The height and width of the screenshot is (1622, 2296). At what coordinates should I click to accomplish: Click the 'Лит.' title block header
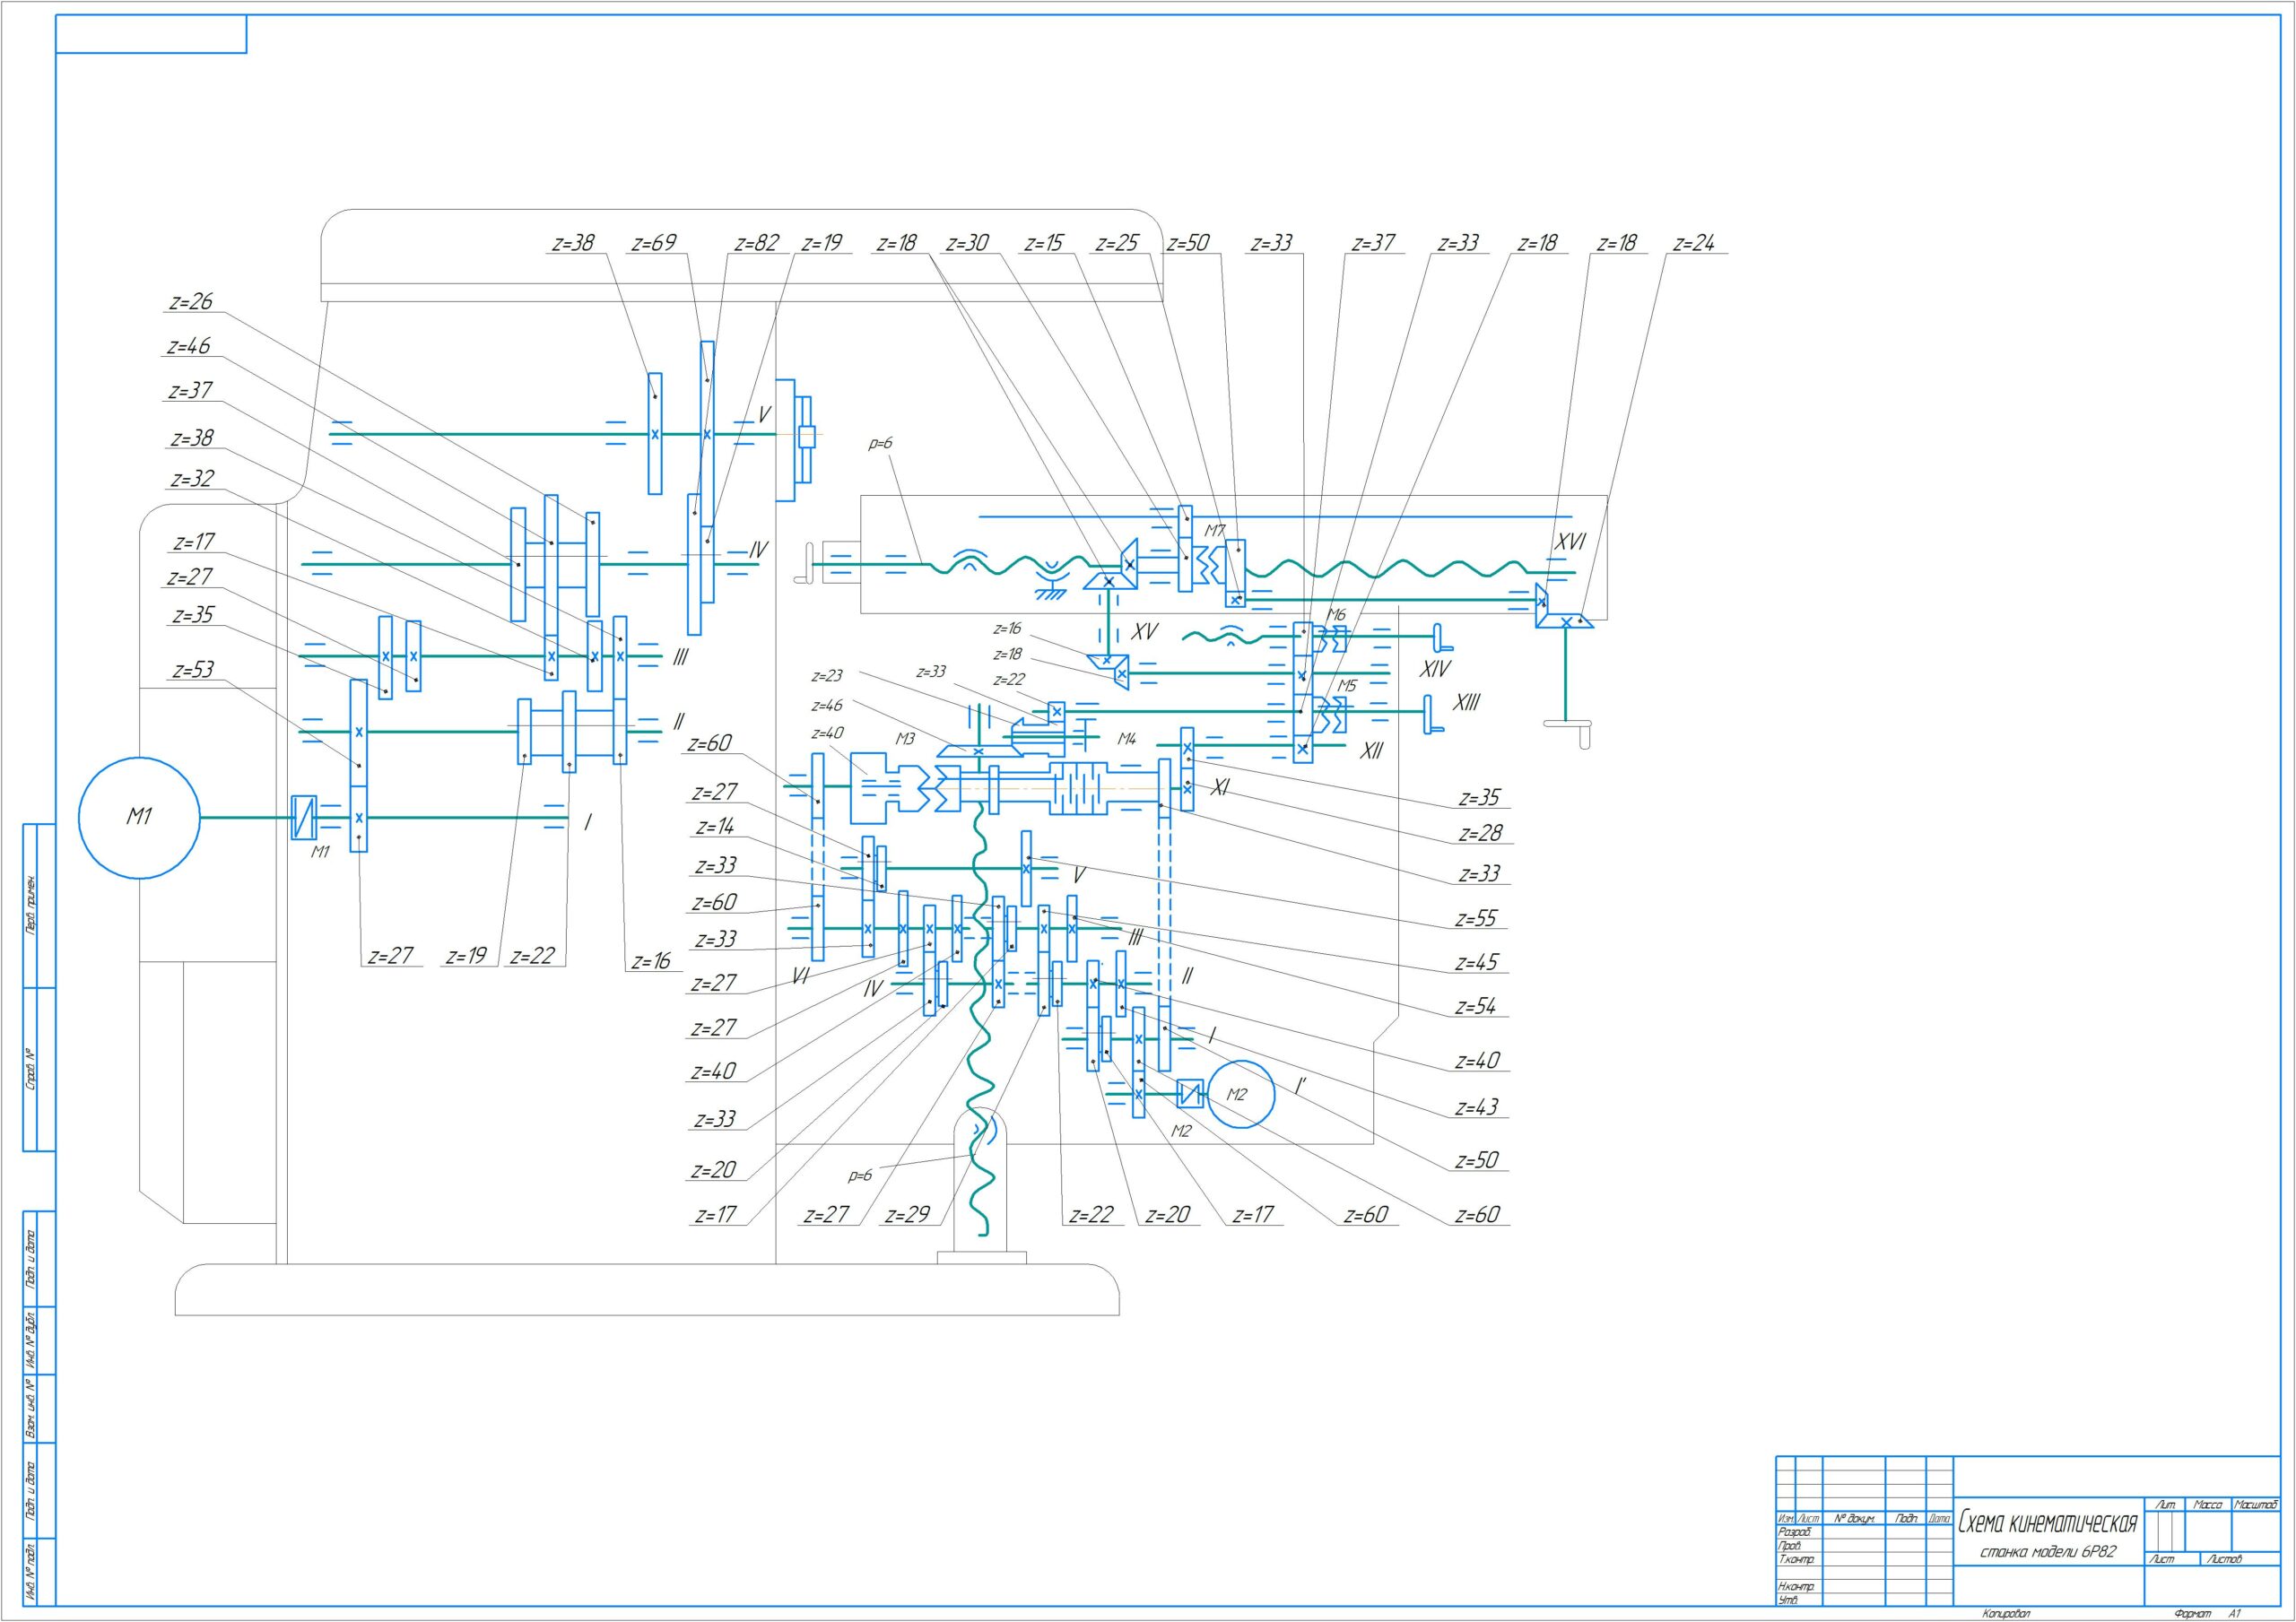pyautogui.click(x=2165, y=1504)
